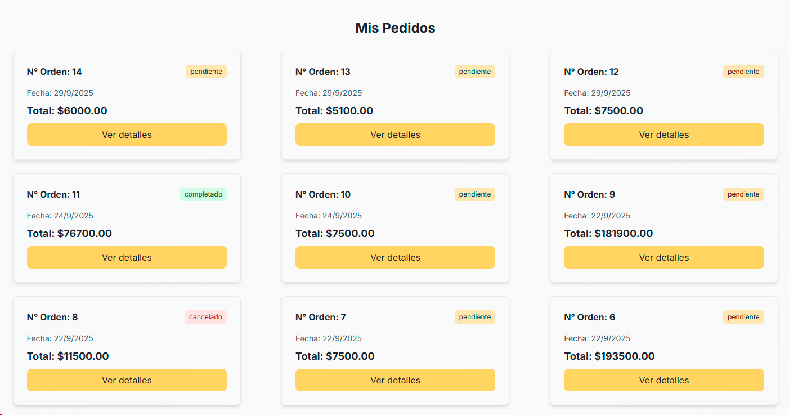Click the order 14 date Fecha: 29/9/2025

click(x=60, y=93)
